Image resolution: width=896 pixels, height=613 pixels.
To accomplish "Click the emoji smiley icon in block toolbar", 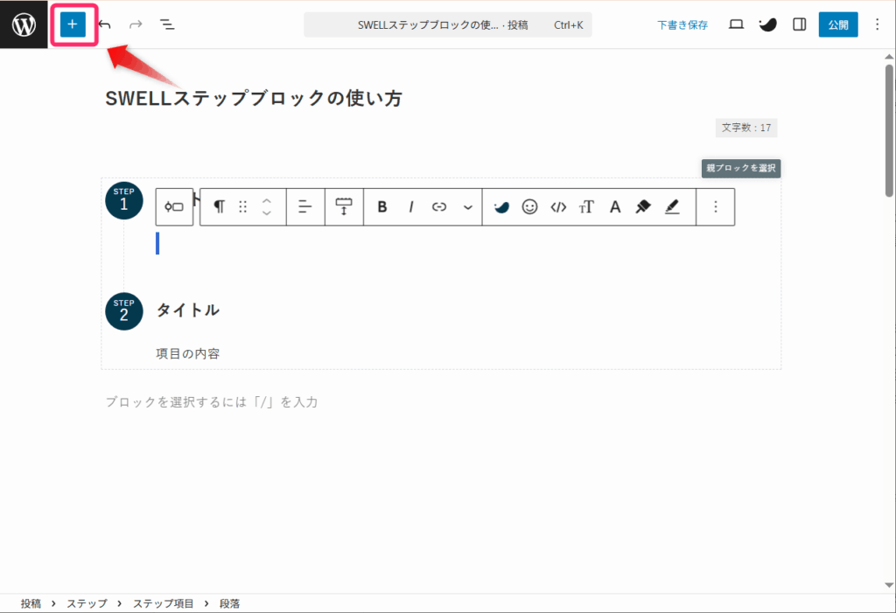I will click(529, 207).
